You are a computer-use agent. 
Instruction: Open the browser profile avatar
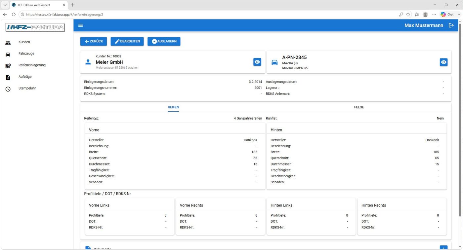tap(425, 15)
